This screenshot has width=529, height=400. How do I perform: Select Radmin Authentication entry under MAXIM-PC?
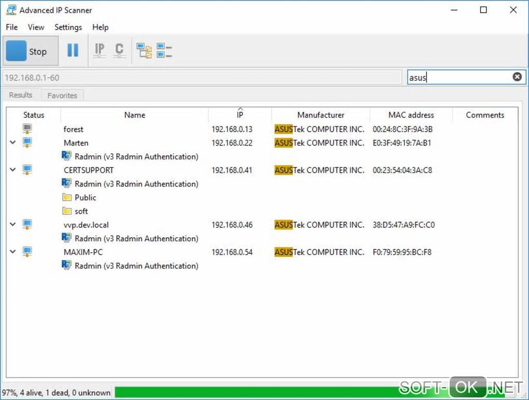point(136,266)
